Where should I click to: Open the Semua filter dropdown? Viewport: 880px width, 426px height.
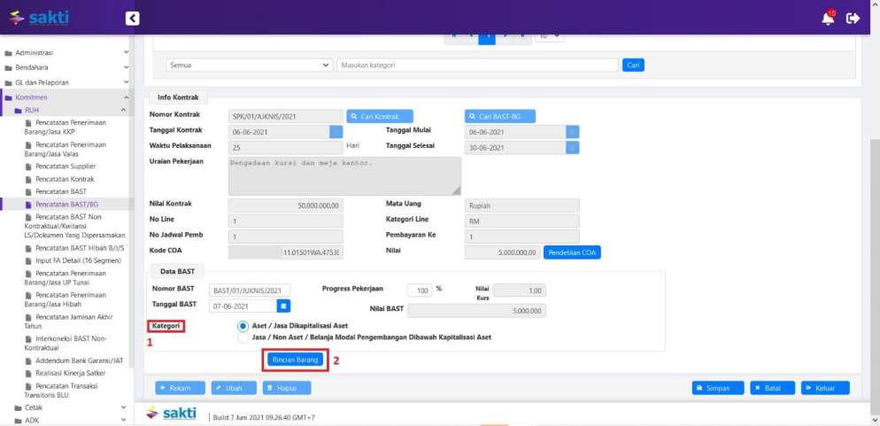[249, 65]
